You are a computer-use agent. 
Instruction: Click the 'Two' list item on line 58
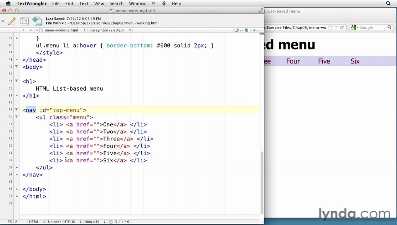[x=98, y=132]
